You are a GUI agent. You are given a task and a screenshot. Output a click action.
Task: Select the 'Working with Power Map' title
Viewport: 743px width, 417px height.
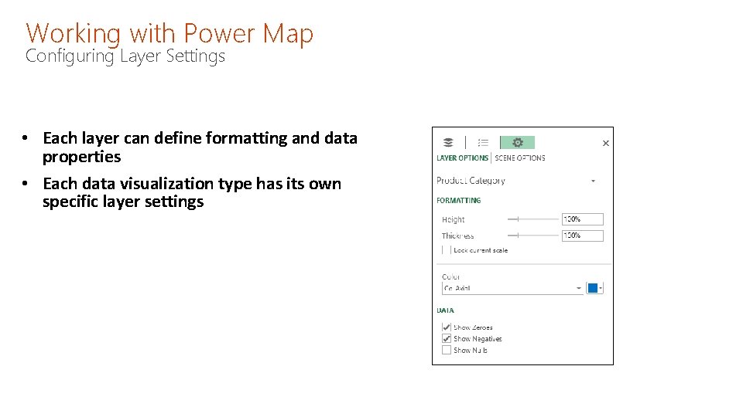pos(169,33)
